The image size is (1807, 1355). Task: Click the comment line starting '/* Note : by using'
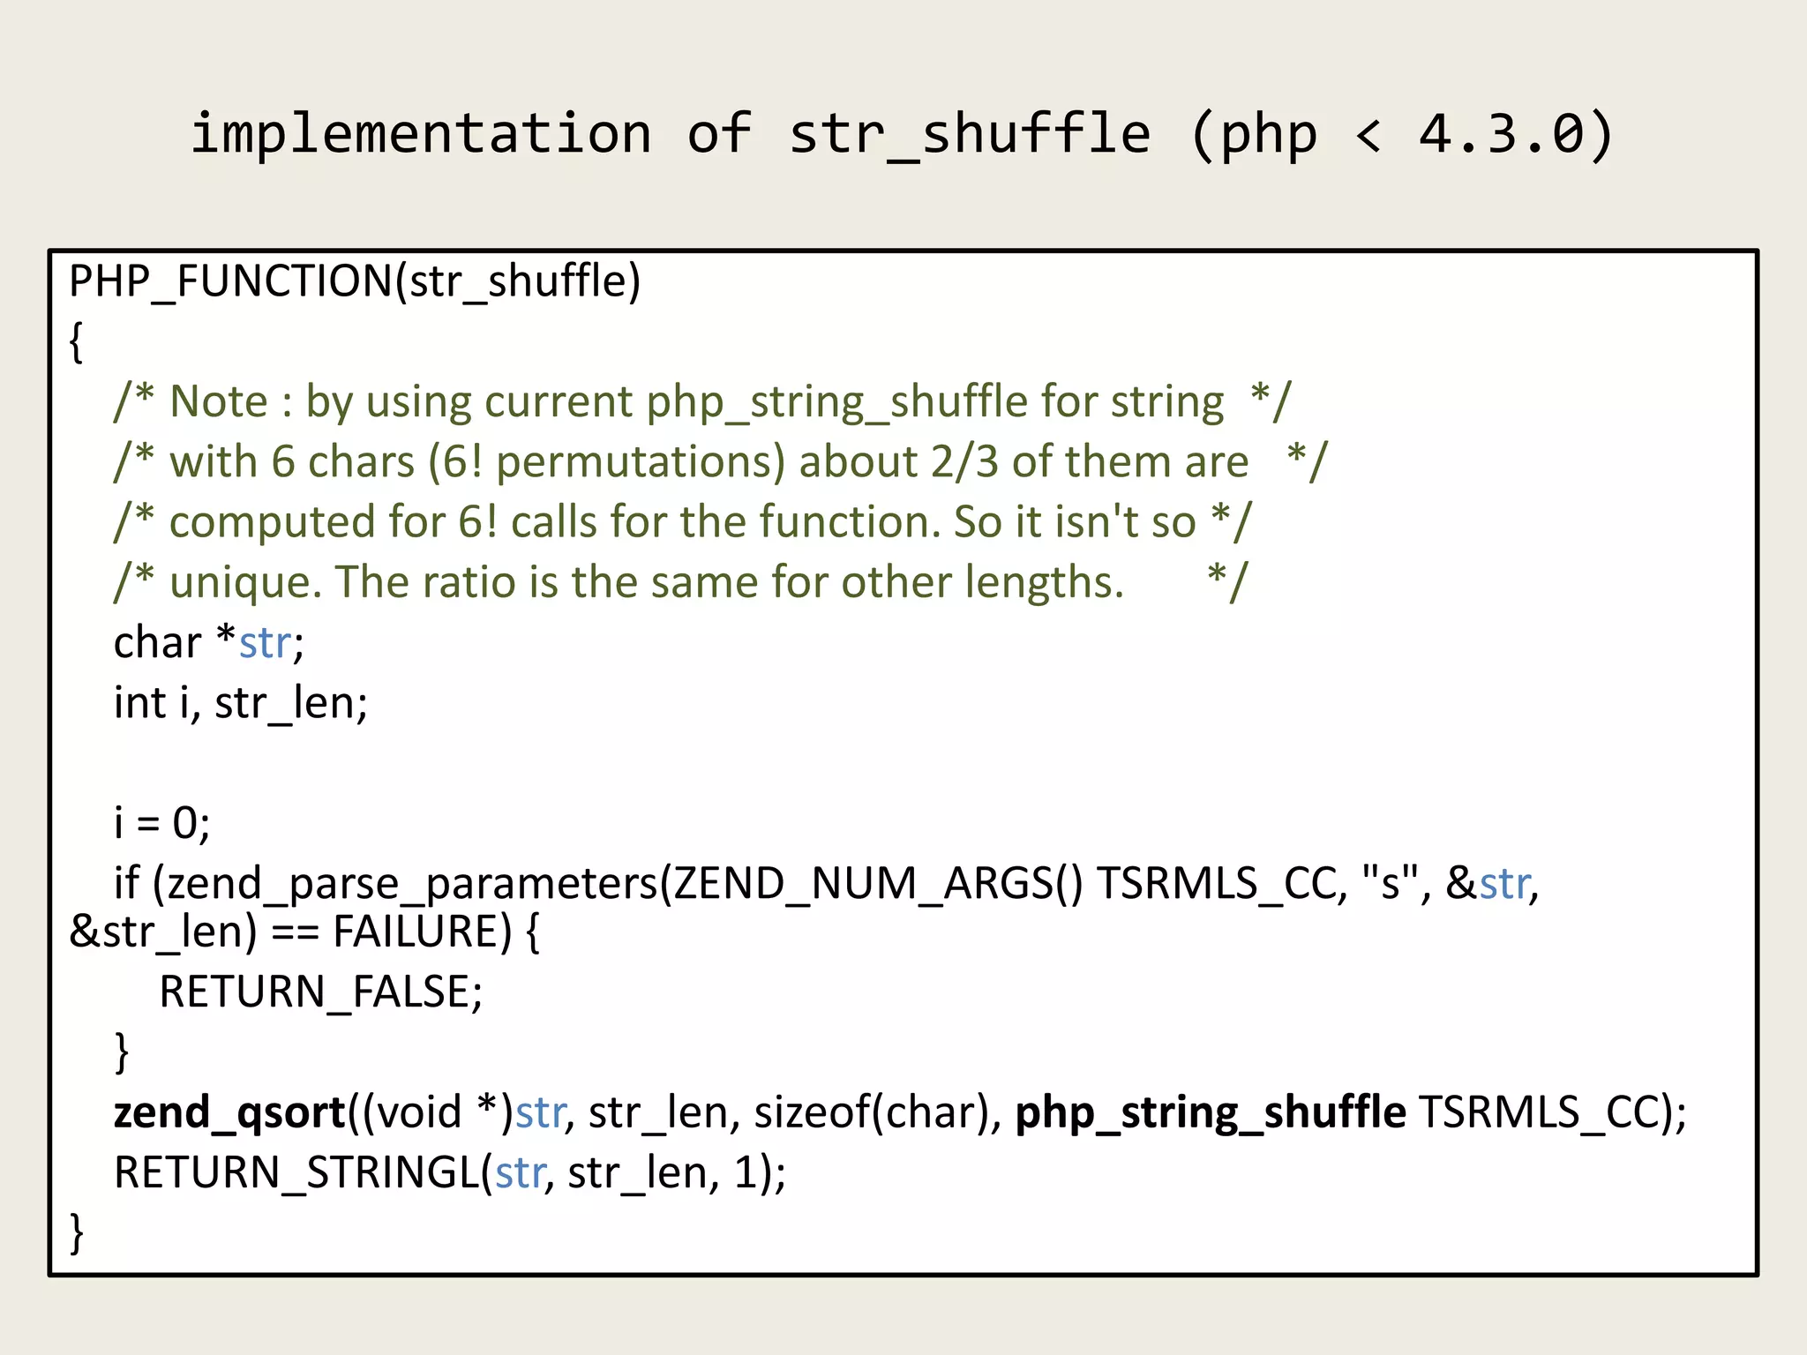(x=702, y=401)
